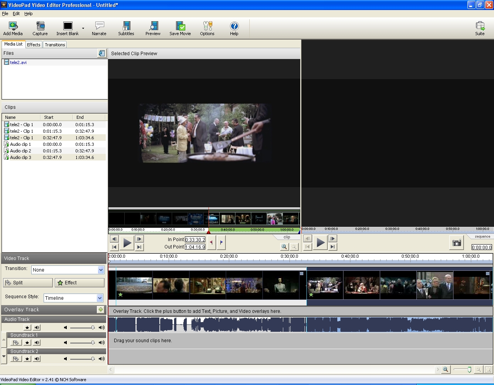Select Audio clip 2 in the Clips list
This screenshot has height=385, width=494.
pyautogui.click(x=20, y=151)
